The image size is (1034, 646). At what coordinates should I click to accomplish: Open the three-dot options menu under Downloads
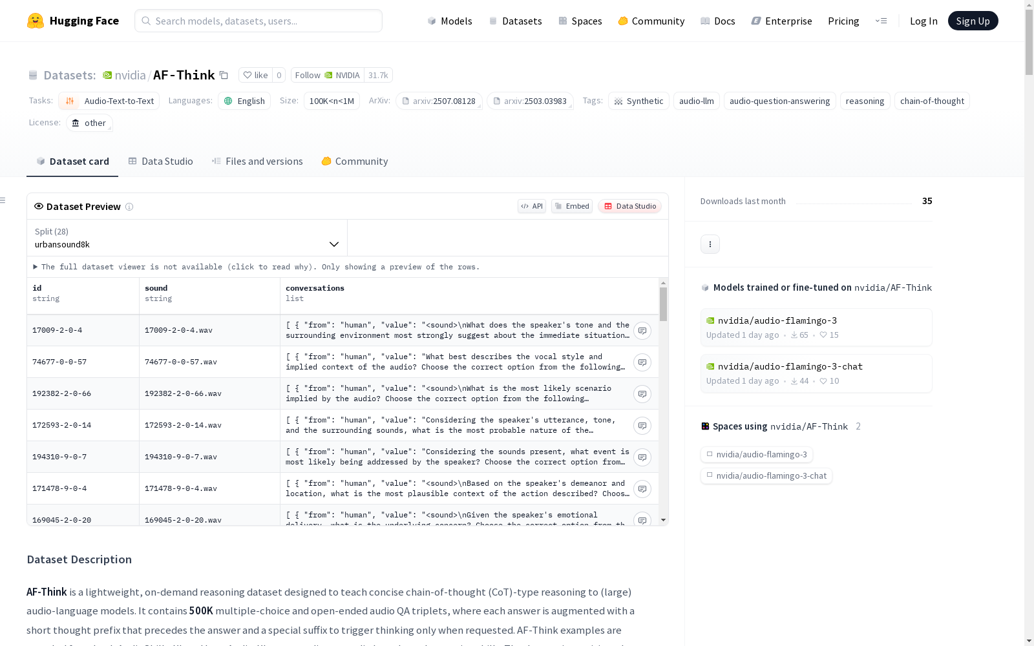(x=710, y=244)
